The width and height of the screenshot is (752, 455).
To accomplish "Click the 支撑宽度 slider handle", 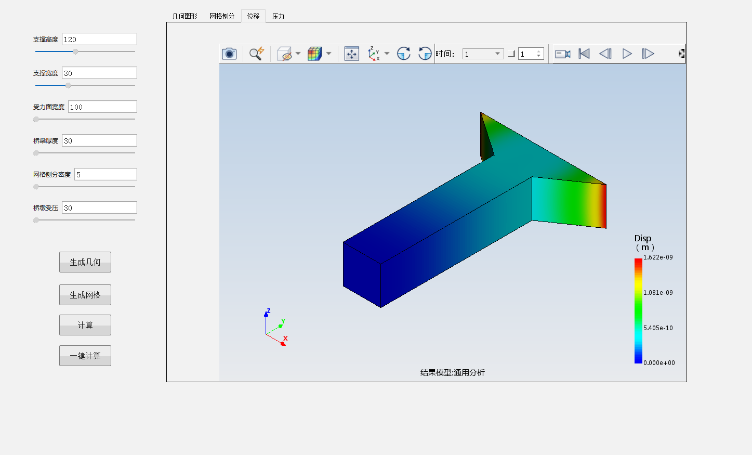I will point(68,85).
